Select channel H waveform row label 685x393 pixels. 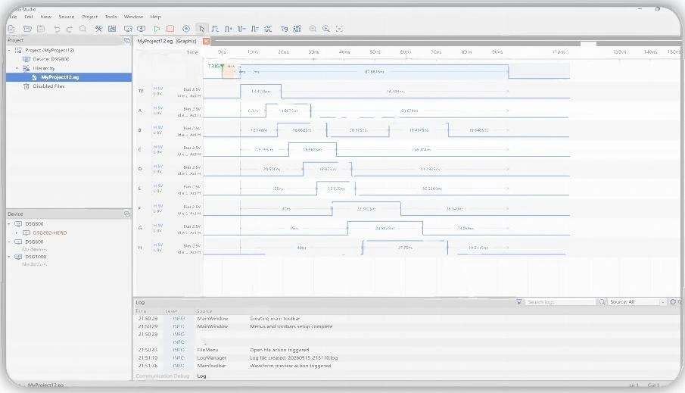pos(140,248)
